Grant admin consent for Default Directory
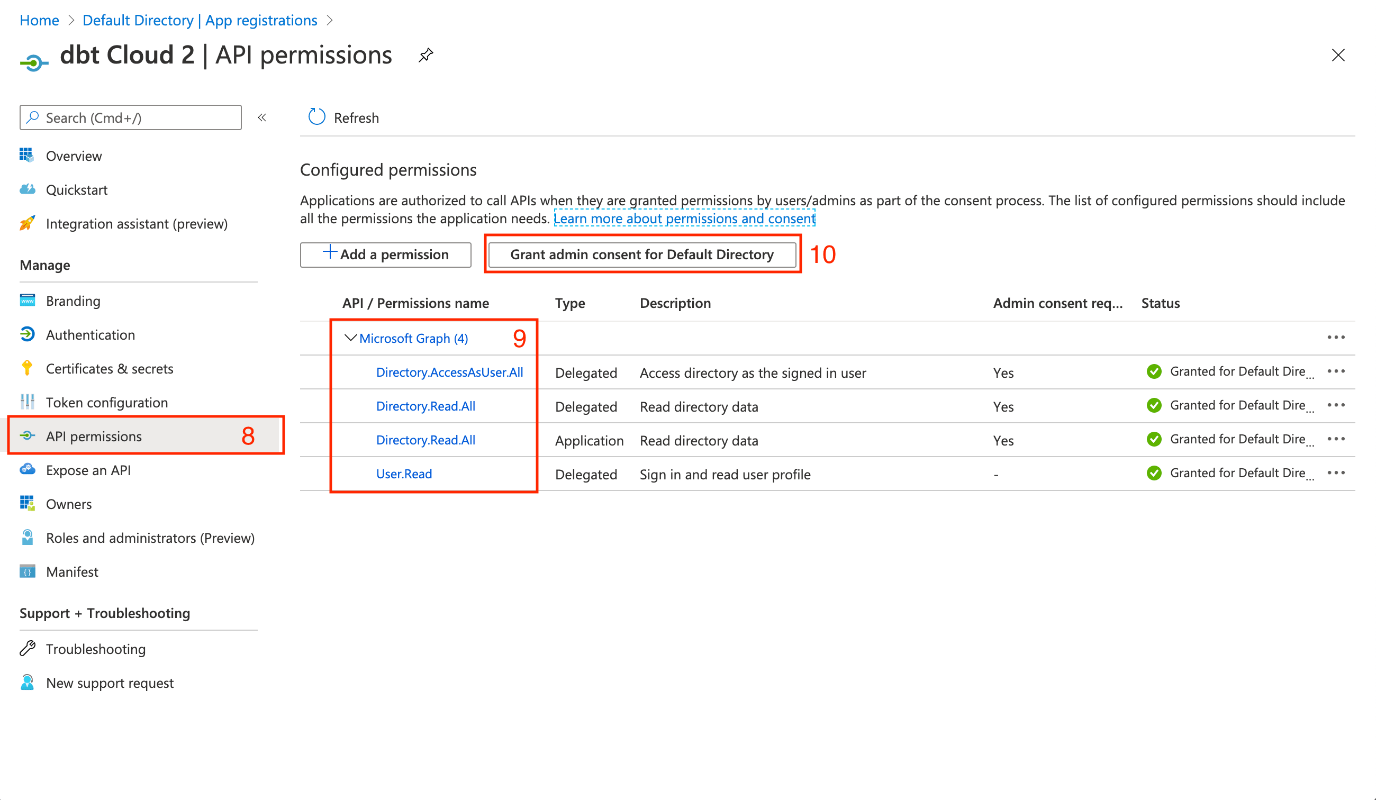Image resolution: width=1376 pixels, height=800 pixels. pyautogui.click(x=641, y=254)
